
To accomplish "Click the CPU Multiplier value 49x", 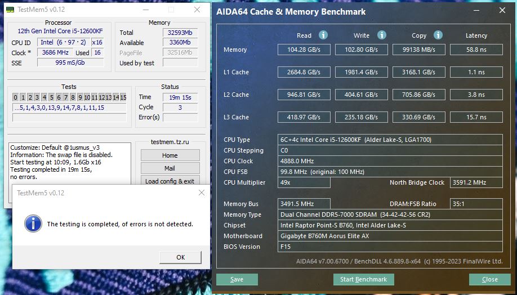I will [304, 182].
